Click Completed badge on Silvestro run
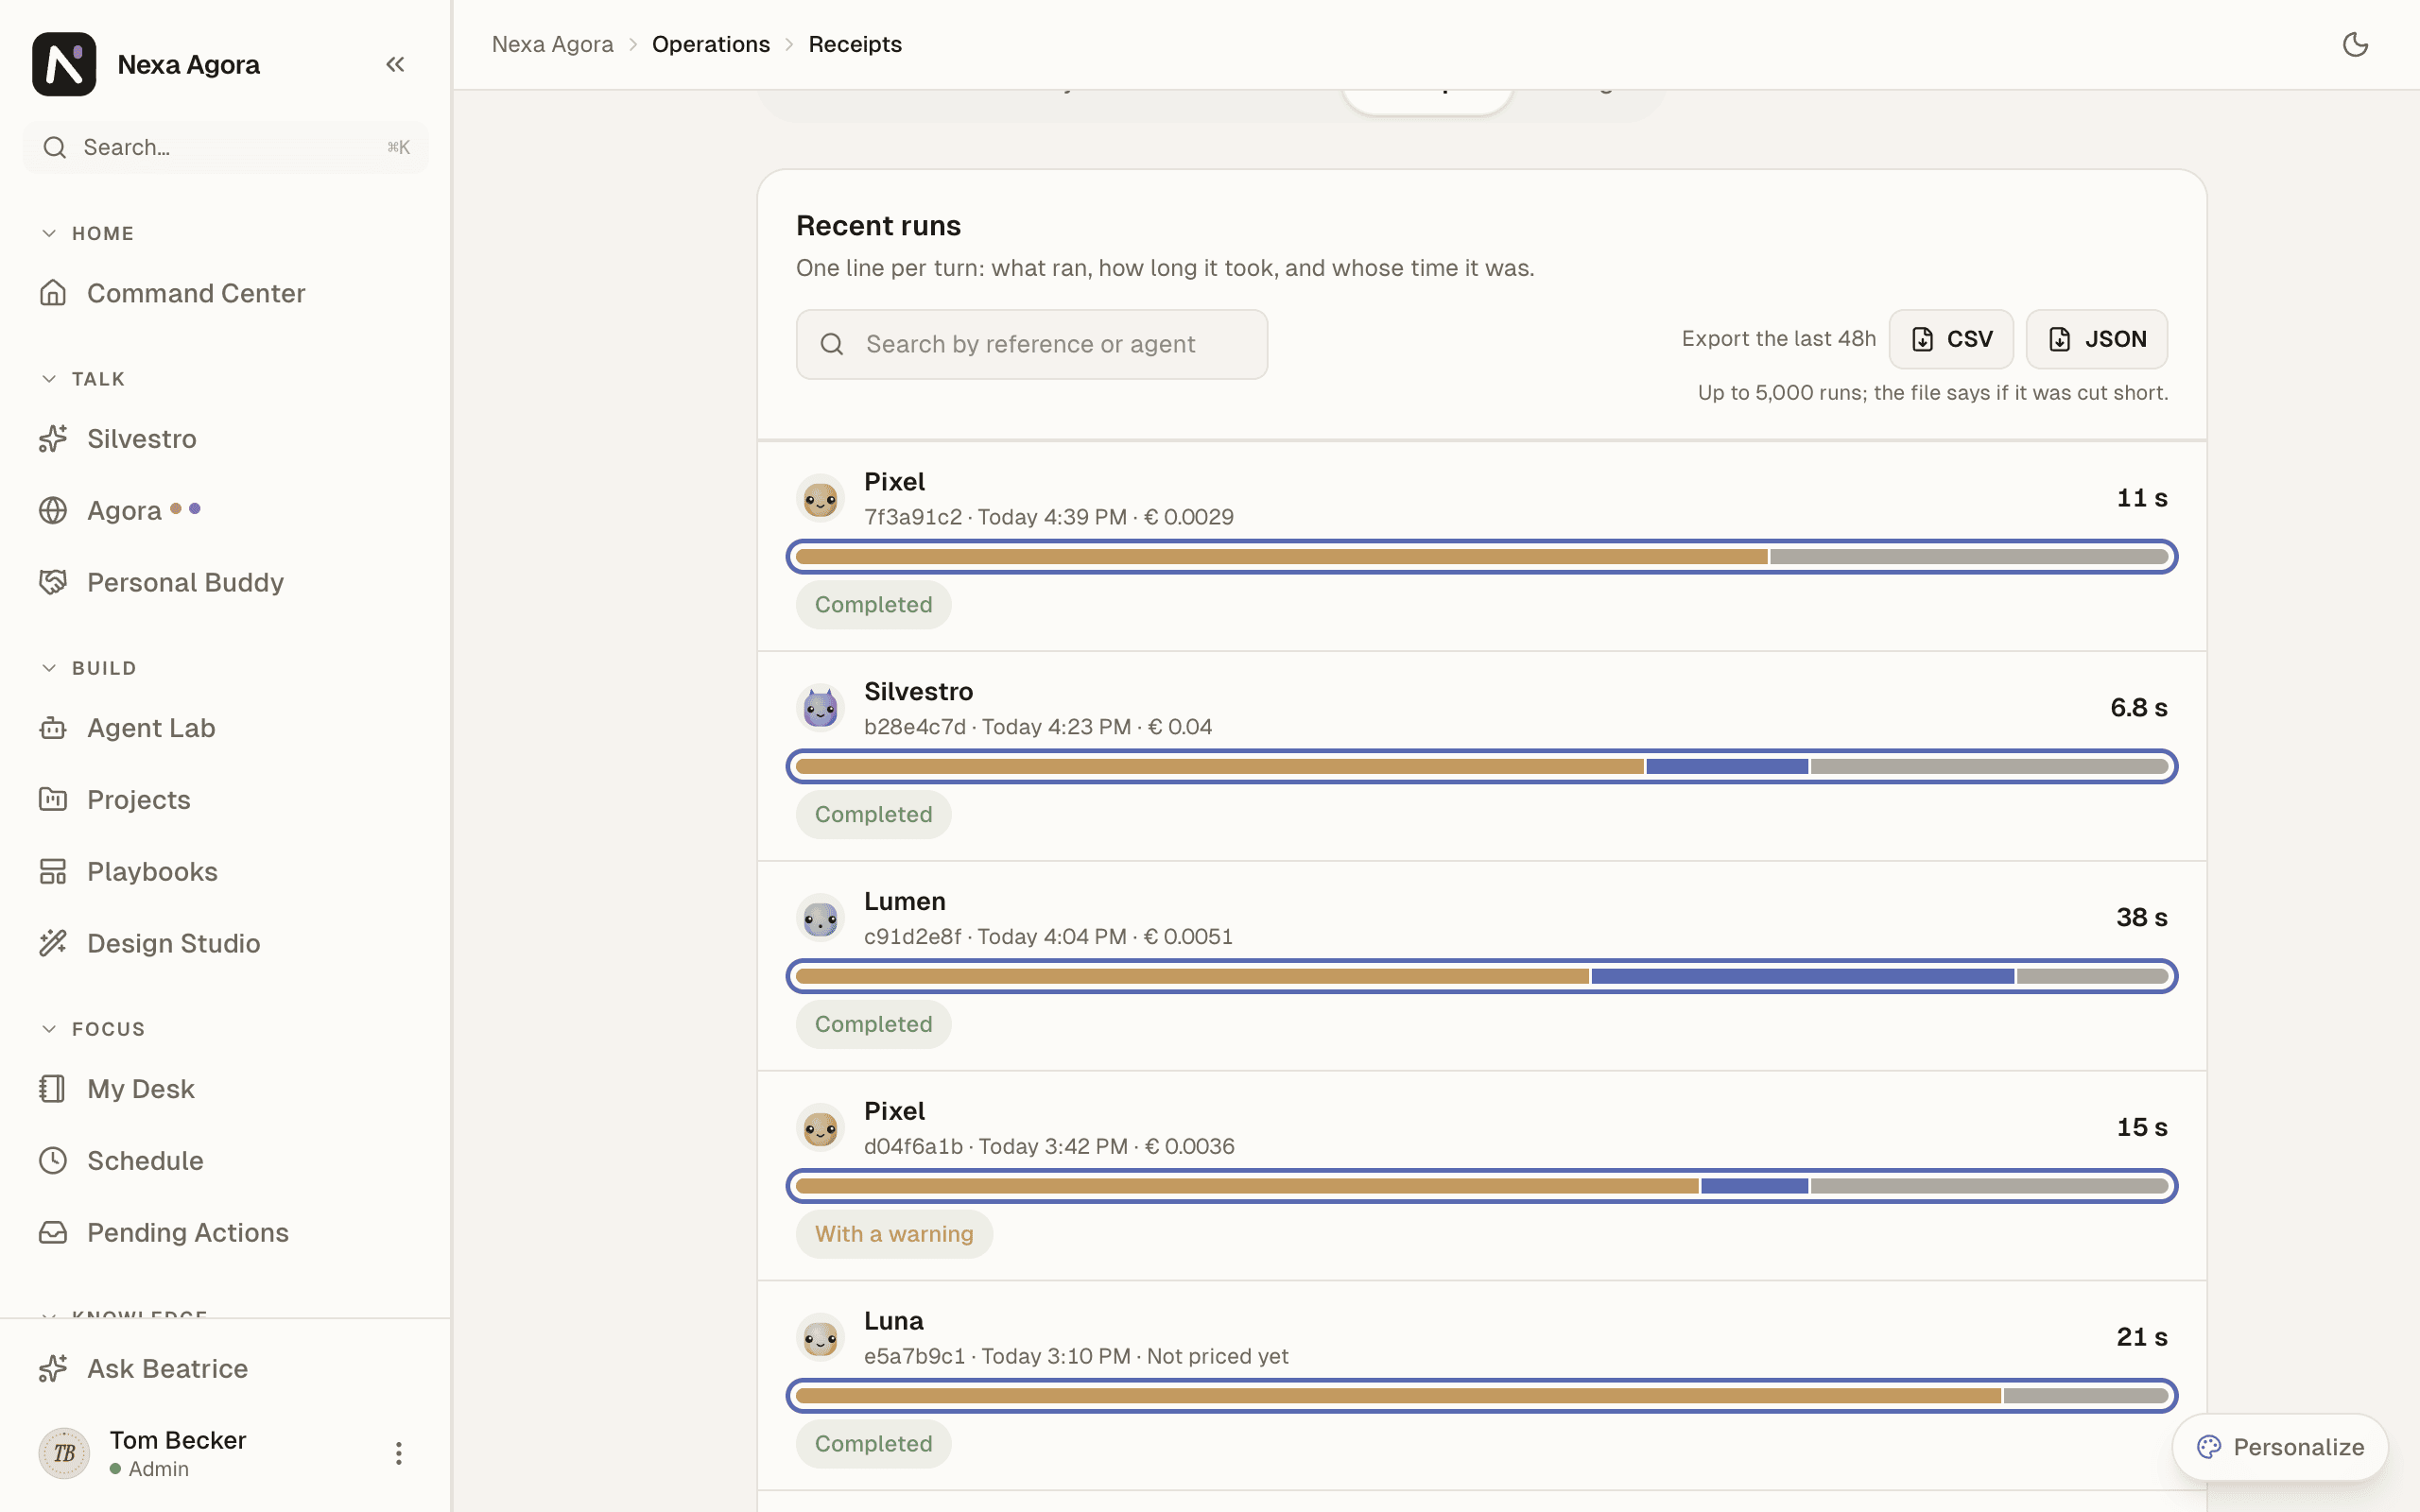The image size is (2420, 1512). 873,814
